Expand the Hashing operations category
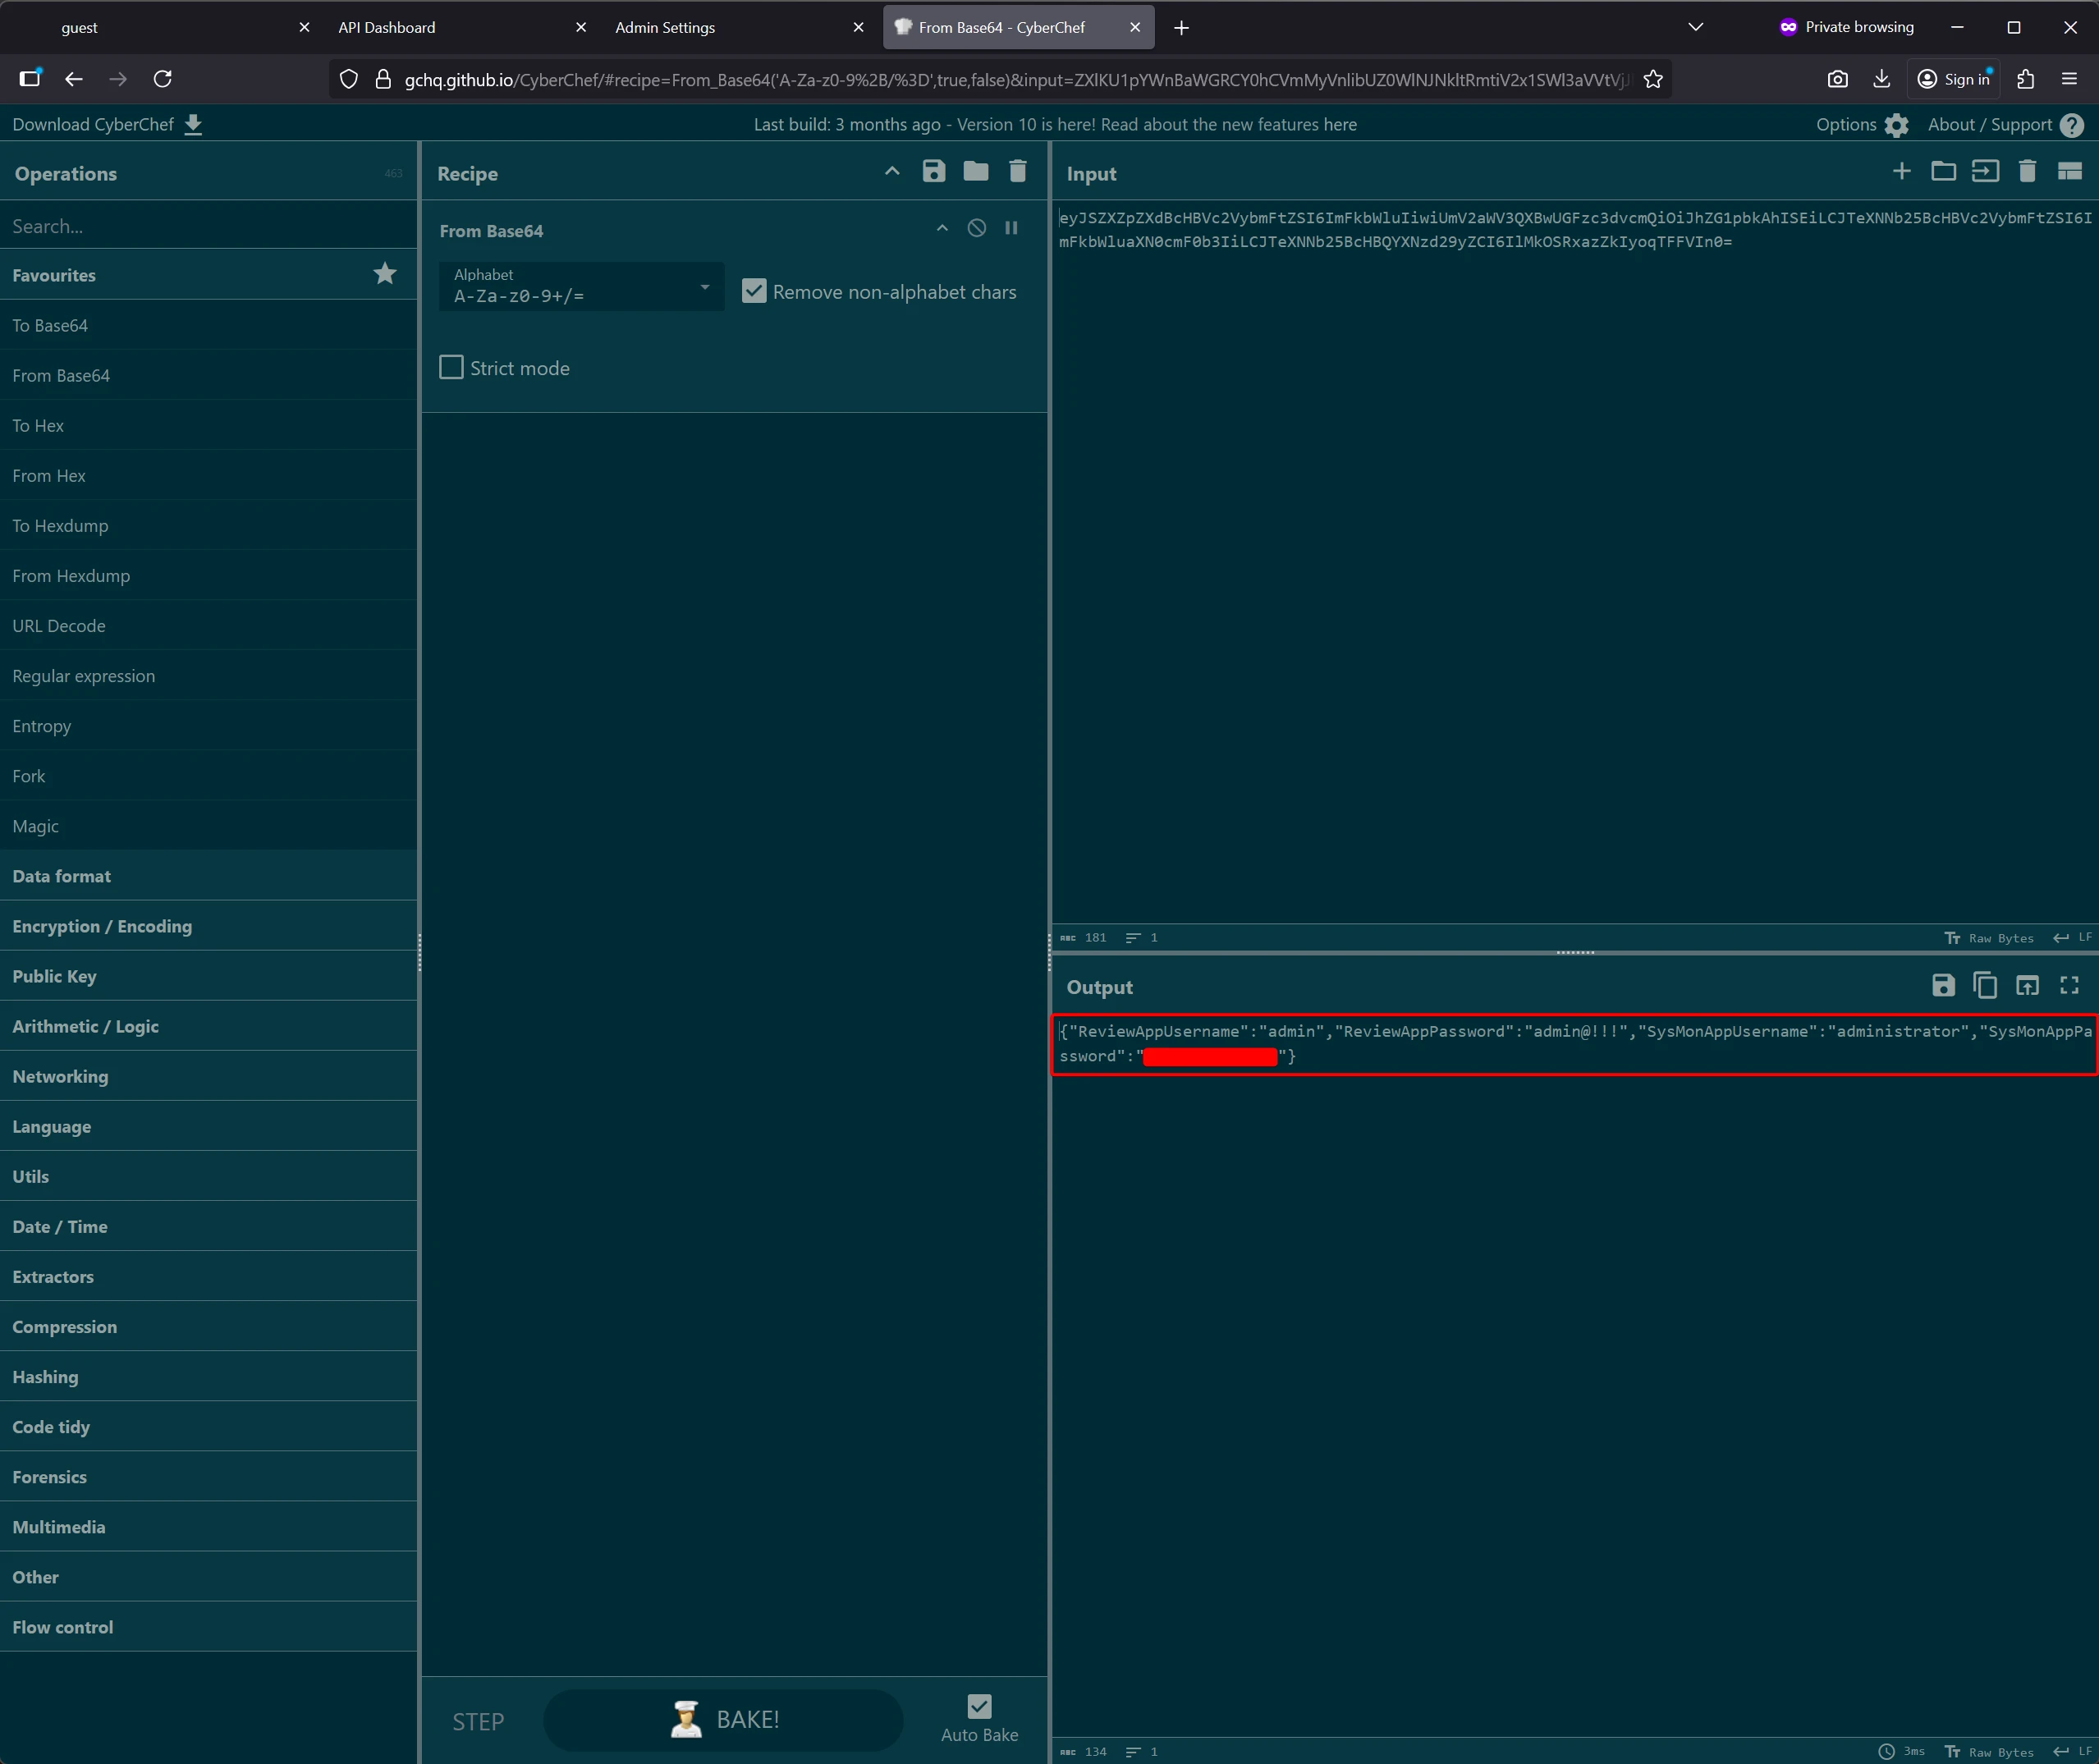 click(45, 1377)
